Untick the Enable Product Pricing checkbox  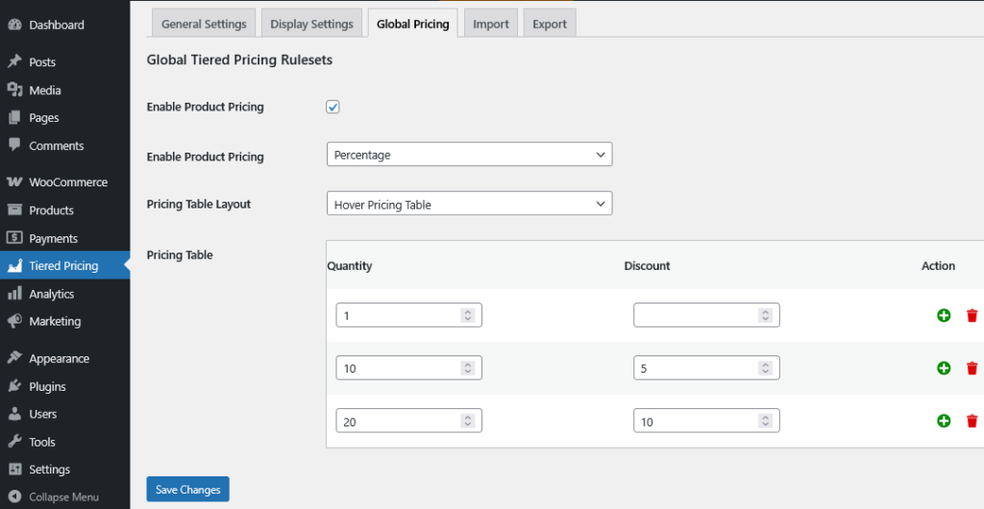333,107
